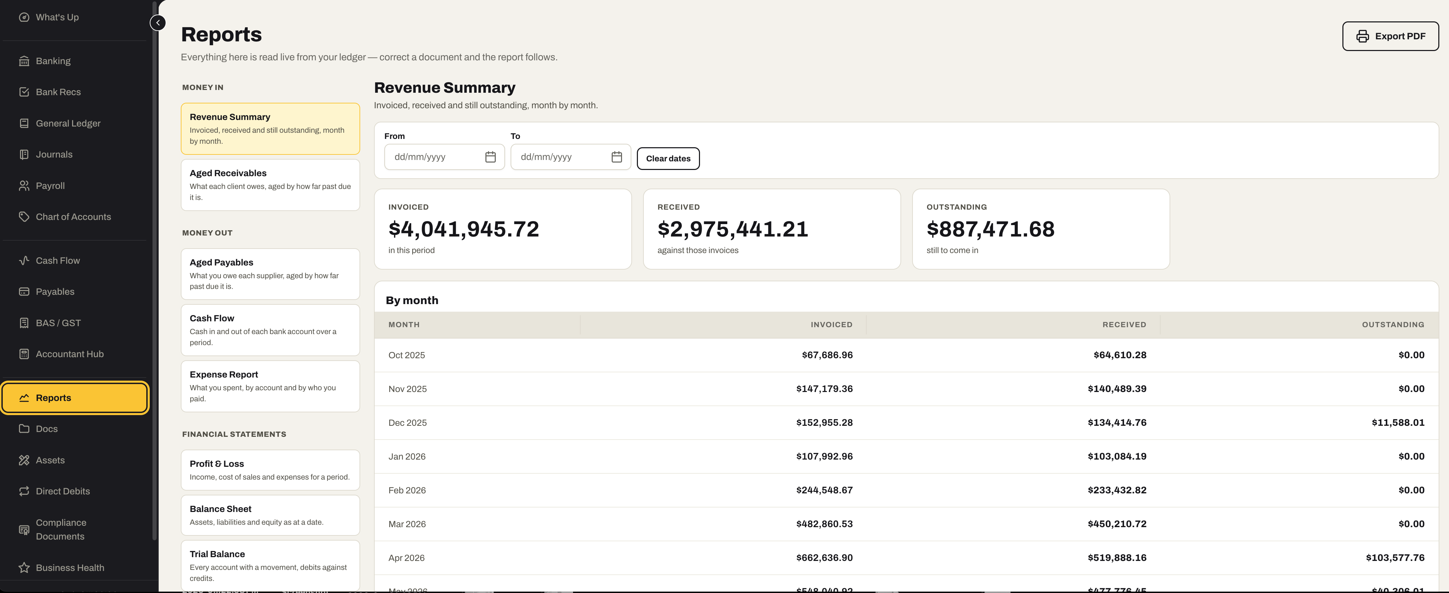Image resolution: width=1449 pixels, height=593 pixels.
Task: Select the Revenue Summary report card
Action: pos(270,129)
